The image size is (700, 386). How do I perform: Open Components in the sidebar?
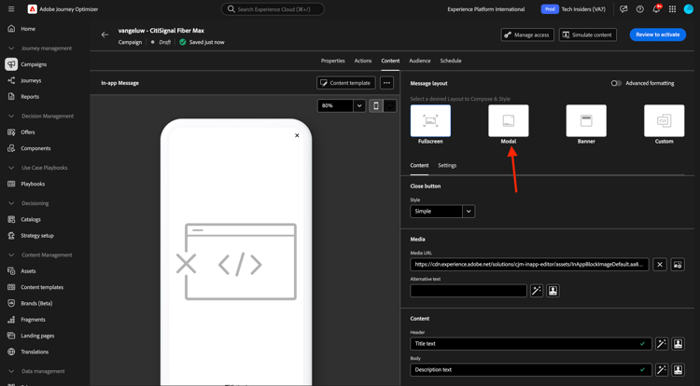click(35, 148)
